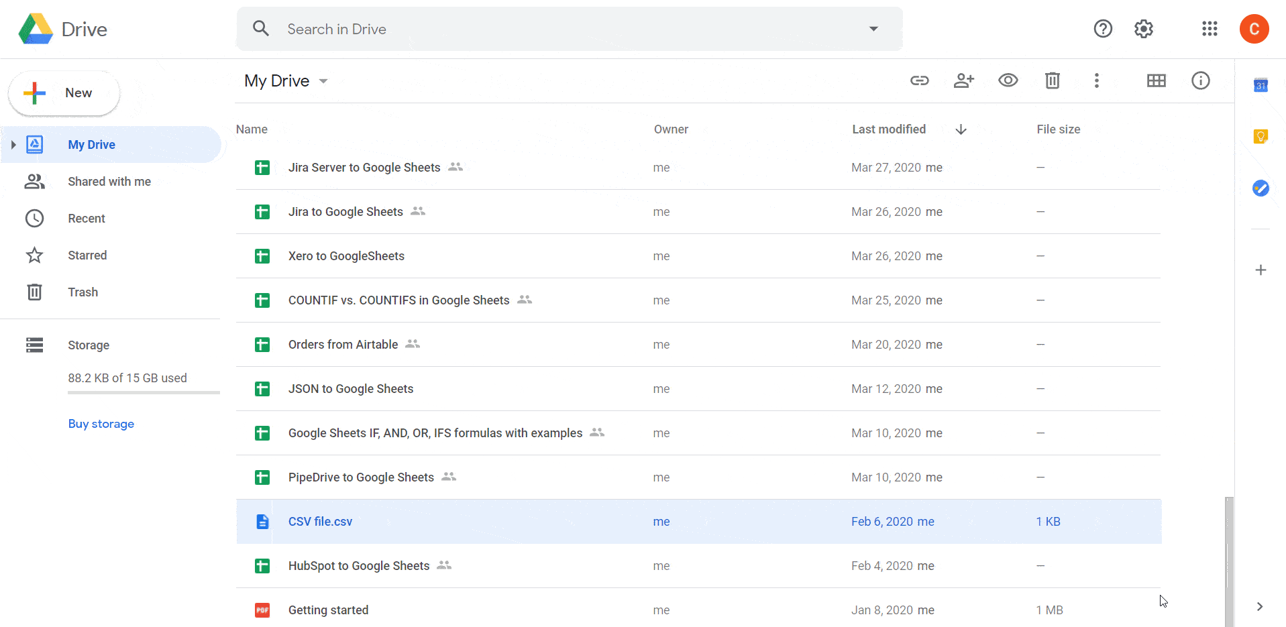Open the Jira to Google Sheets file

pyautogui.click(x=345, y=211)
